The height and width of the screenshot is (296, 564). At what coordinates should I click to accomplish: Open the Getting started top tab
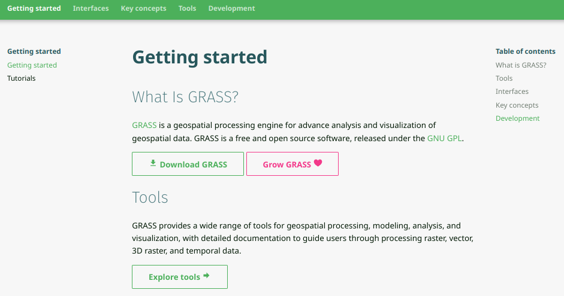34,8
